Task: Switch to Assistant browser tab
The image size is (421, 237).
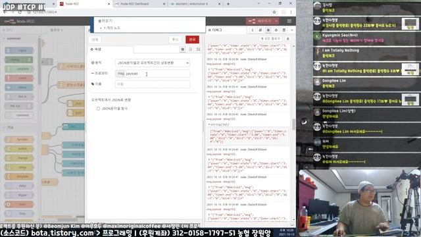Action: click(x=195, y=4)
